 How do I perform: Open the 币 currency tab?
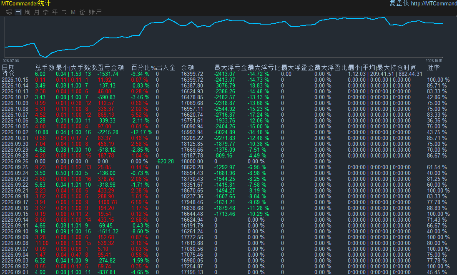pos(64,12)
